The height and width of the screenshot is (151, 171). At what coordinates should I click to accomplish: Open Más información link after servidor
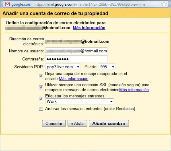(x=73, y=79)
